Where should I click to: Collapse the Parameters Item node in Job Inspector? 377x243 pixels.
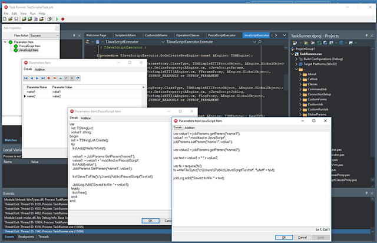pos(5,42)
